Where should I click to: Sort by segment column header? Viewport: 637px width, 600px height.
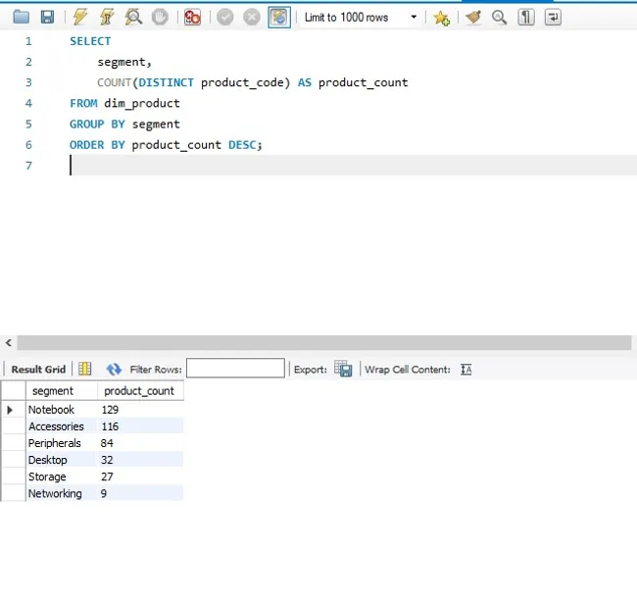coord(62,390)
